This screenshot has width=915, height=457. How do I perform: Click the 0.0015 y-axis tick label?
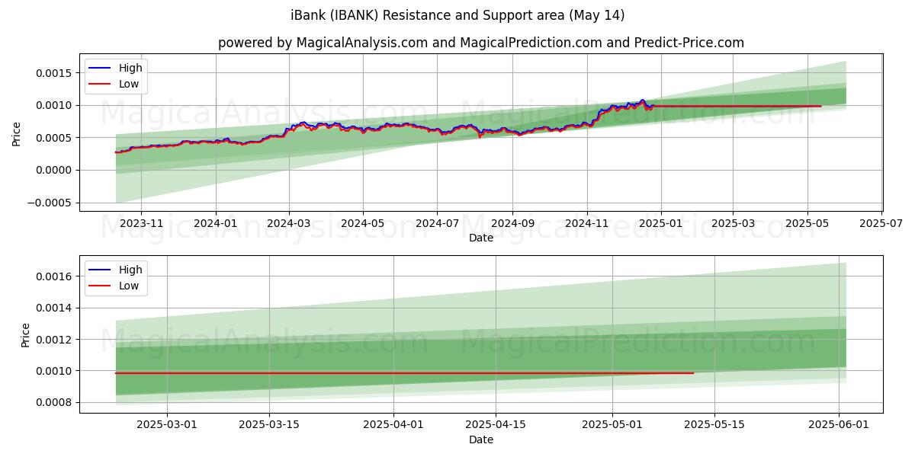[55, 73]
